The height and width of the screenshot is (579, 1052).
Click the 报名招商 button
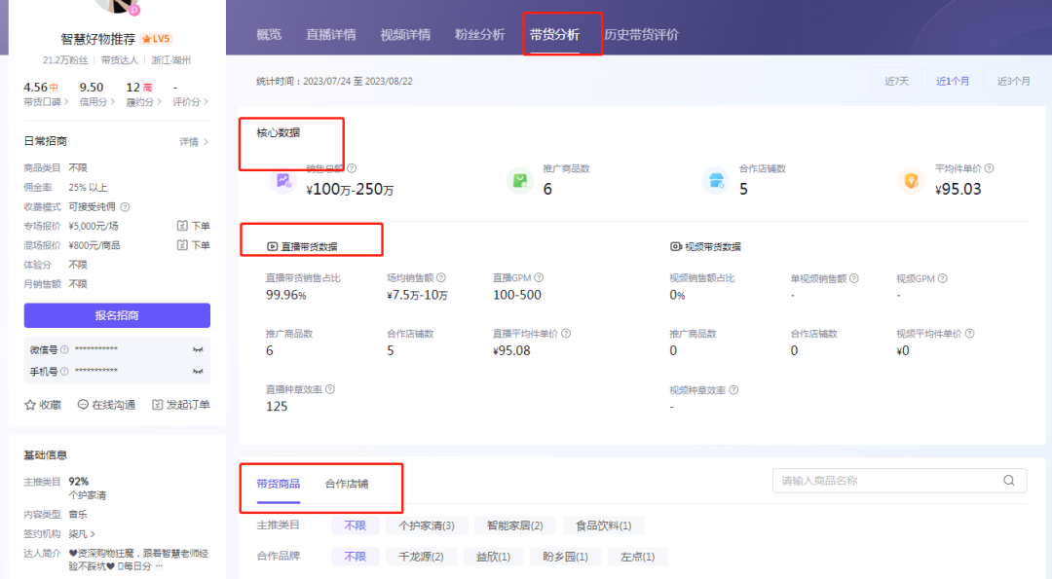(x=116, y=315)
